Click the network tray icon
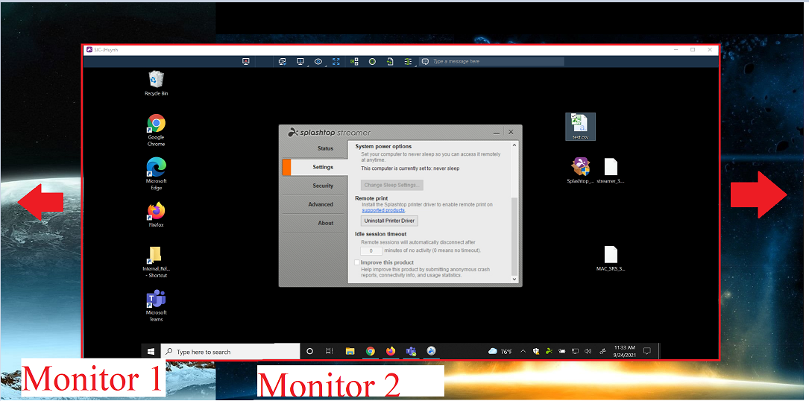Viewport: 809px width, 401px height. (575, 352)
